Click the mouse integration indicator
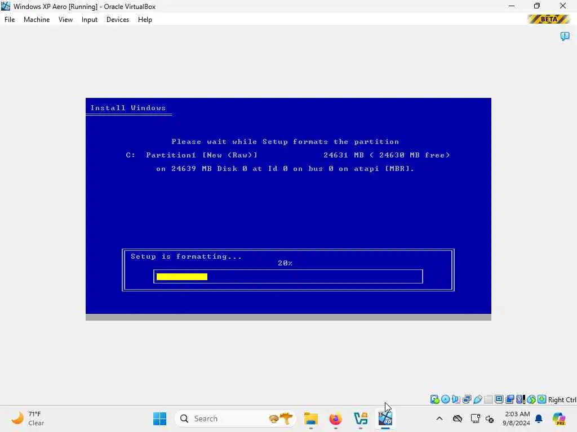577x432 pixels. (531, 399)
